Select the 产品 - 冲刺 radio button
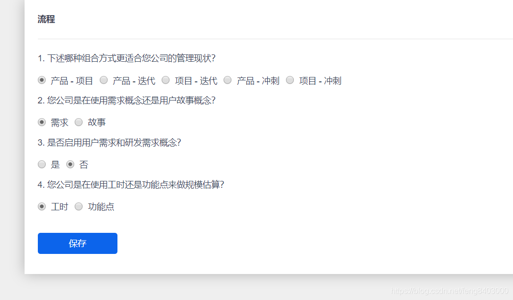The width and height of the screenshot is (513, 300). [x=228, y=80]
